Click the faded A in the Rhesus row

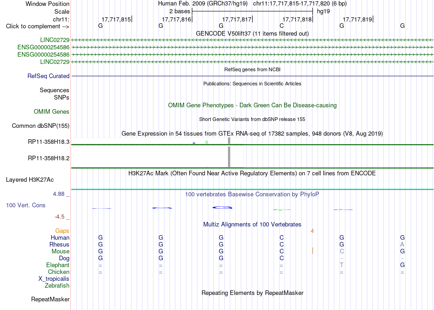[402, 244]
